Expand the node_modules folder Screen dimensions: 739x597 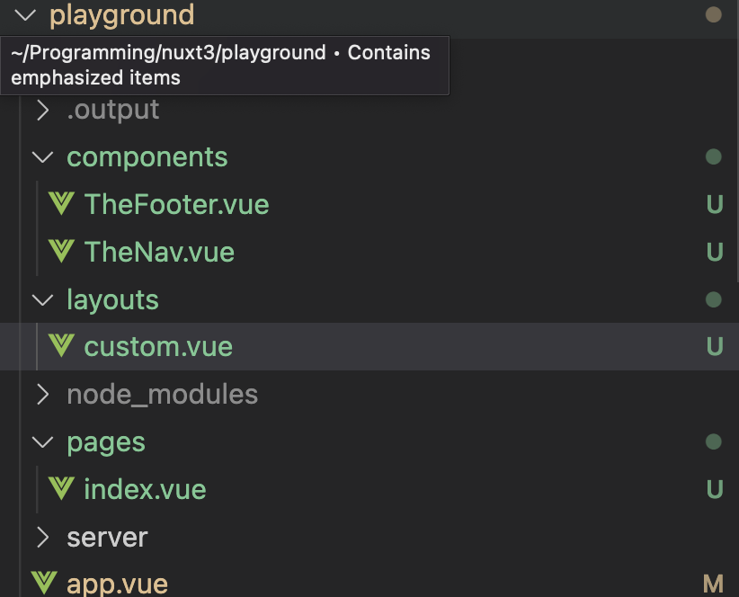[42, 394]
